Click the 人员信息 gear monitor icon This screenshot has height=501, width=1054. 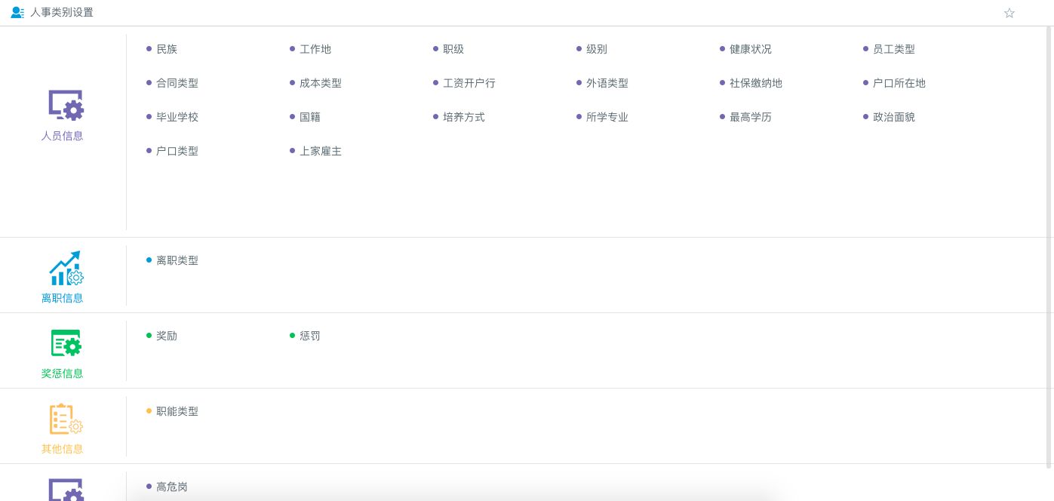point(66,106)
